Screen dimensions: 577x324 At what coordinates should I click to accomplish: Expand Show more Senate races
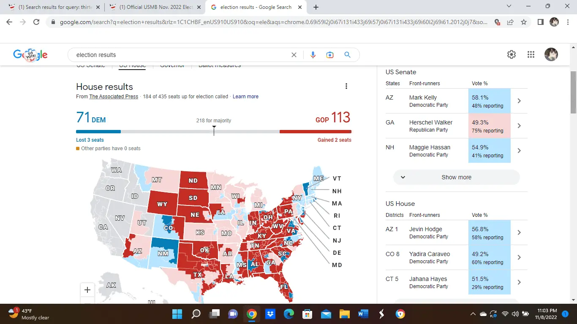[456, 177]
